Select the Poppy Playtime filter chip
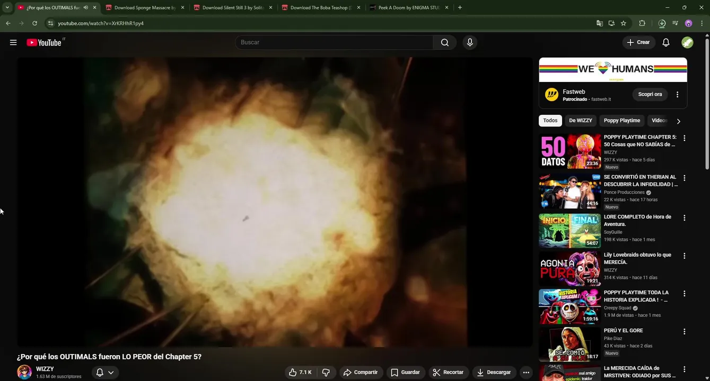Screen dimensions: 710x381 [622, 121]
